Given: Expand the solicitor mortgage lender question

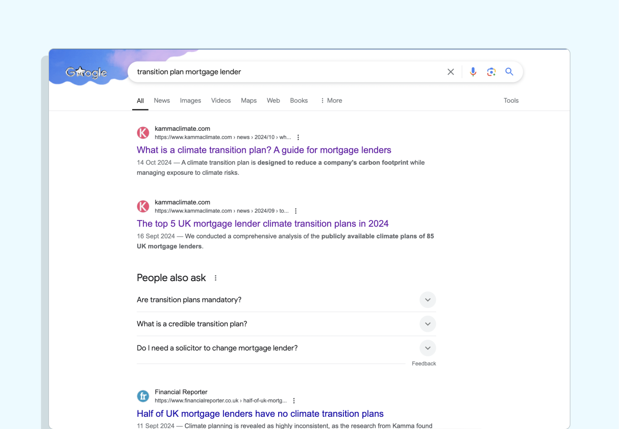Looking at the screenshot, I should click(x=428, y=348).
